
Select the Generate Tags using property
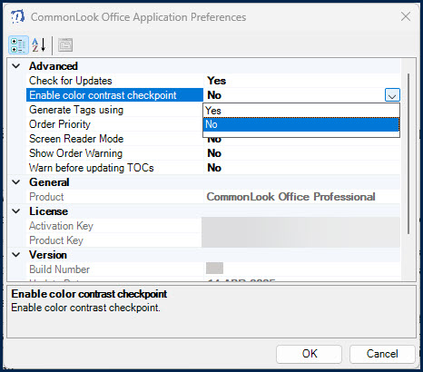(76, 110)
